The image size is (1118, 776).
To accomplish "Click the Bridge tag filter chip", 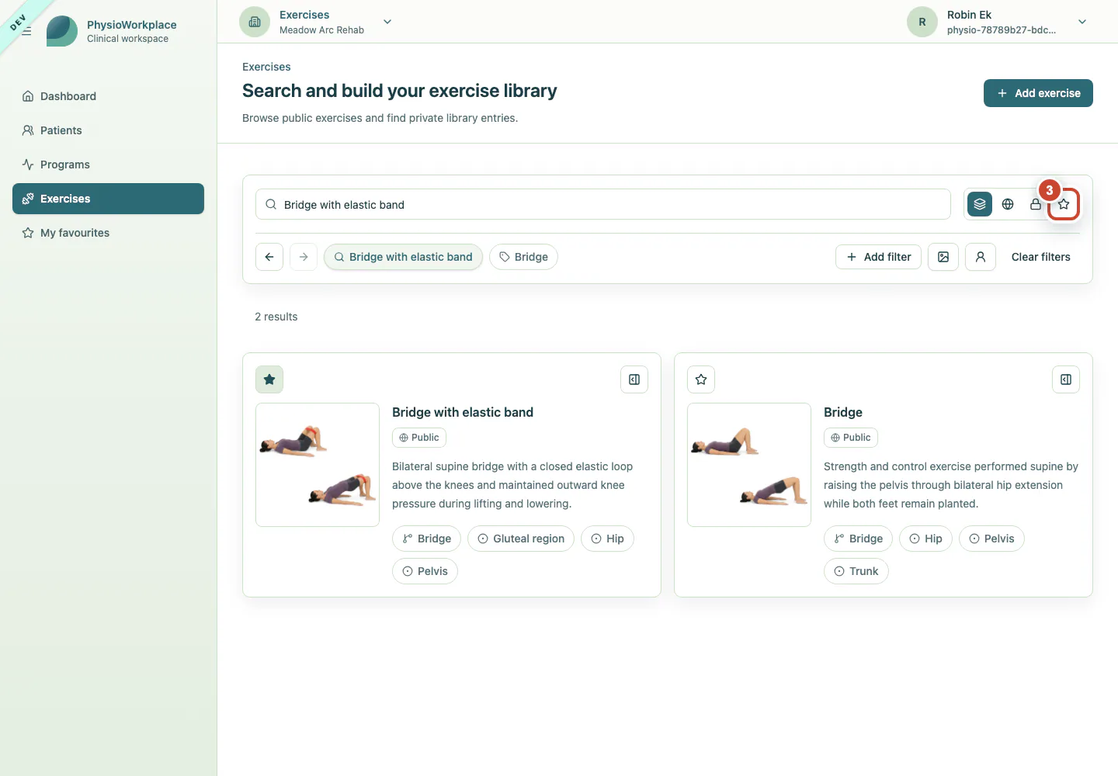I will coord(523,257).
